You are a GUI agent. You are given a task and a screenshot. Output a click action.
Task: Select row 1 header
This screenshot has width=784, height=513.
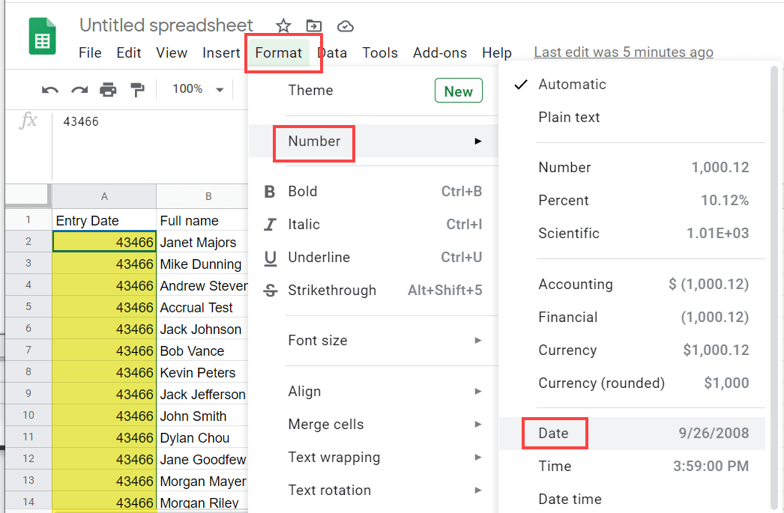point(28,219)
